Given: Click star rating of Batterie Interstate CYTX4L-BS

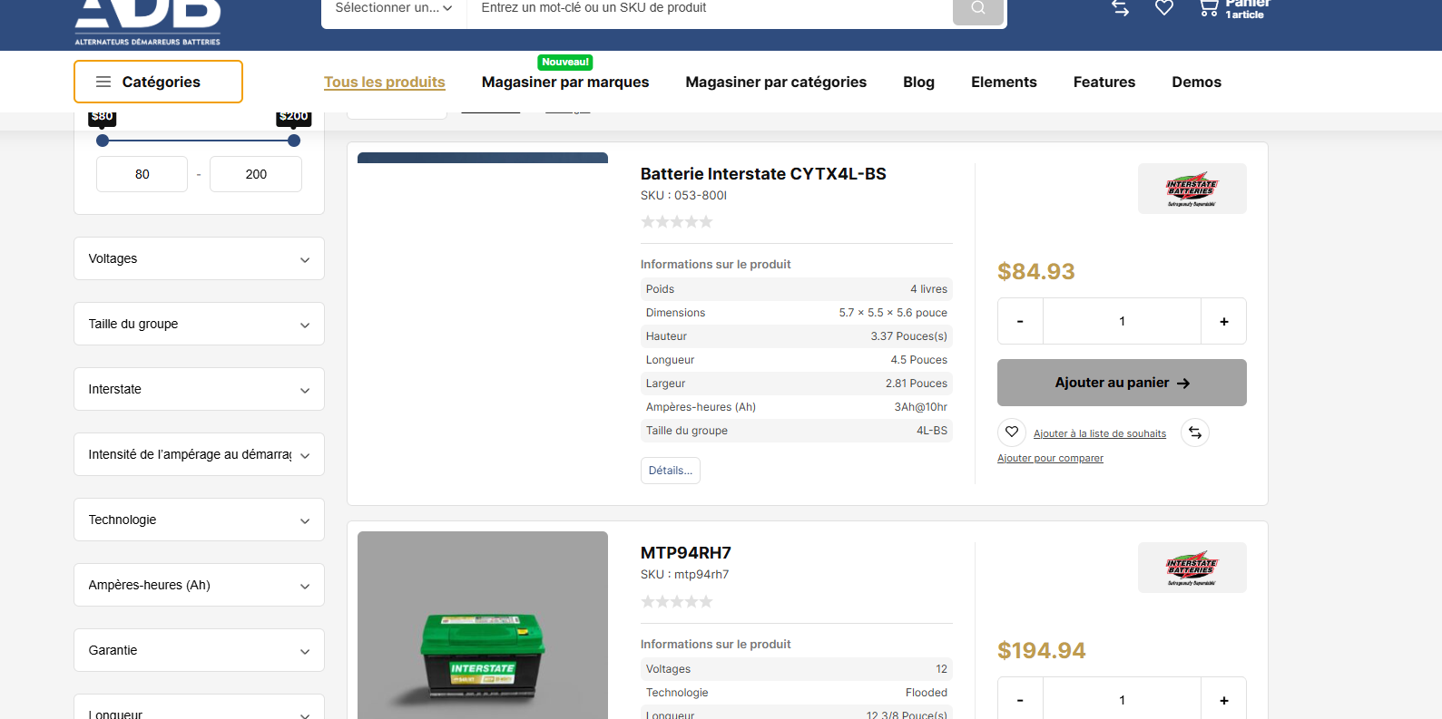Looking at the screenshot, I should click(x=677, y=221).
